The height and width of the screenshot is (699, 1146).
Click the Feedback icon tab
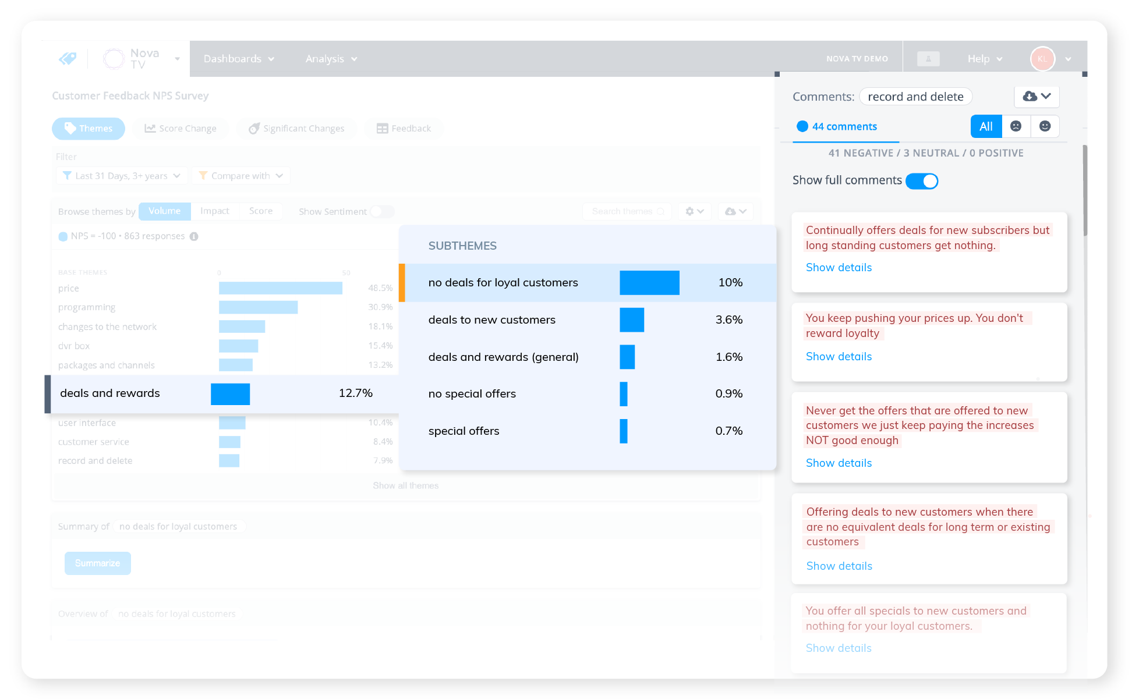point(403,129)
